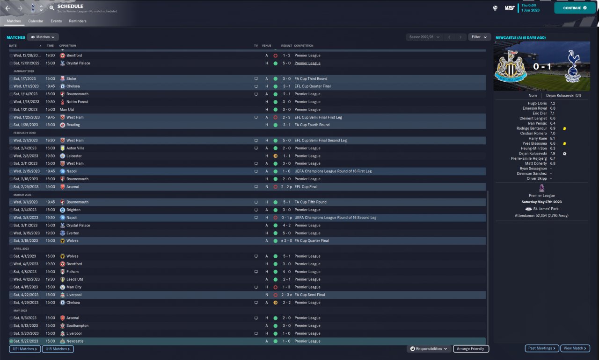The width and height of the screenshot is (599, 360).
Task: Click the Crystal Palace Premier League link
Action: (307, 63)
